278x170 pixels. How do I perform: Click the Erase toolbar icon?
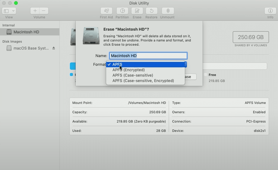coord(137,11)
